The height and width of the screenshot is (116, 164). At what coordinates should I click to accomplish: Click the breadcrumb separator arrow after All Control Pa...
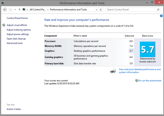(x=48, y=10)
